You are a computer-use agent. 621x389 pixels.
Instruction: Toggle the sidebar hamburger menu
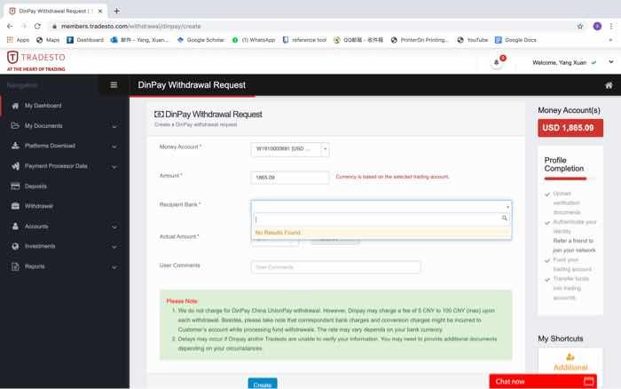114,85
